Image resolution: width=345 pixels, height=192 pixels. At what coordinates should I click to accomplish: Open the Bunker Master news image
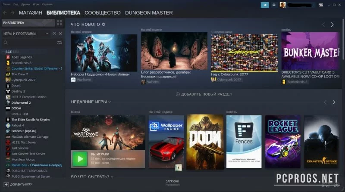click(310, 51)
